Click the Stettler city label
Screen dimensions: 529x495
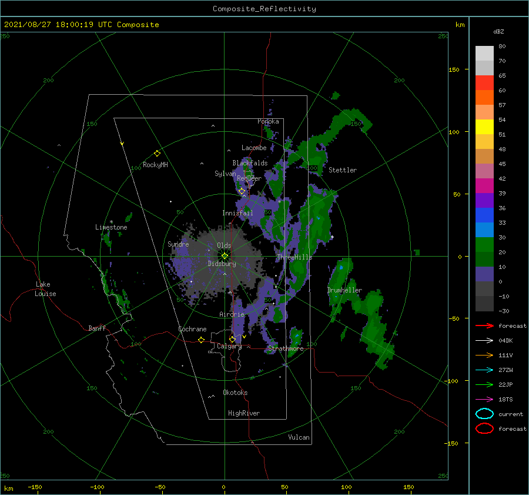(x=343, y=170)
